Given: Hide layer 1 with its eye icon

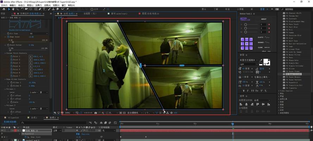Looking at the screenshot, I should (2, 131).
